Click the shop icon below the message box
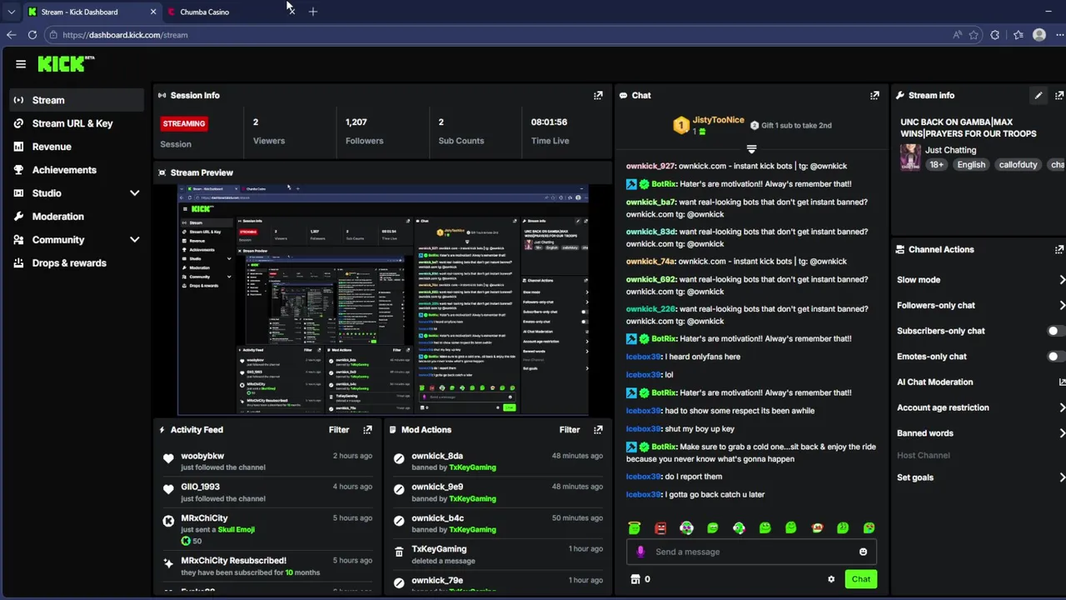The image size is (1066, 600). (635, 579)
